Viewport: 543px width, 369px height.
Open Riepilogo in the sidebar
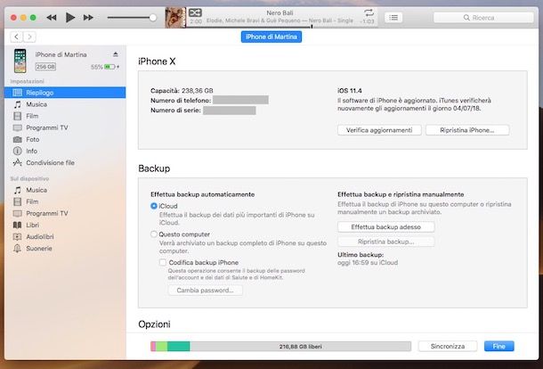coord(65,93)
